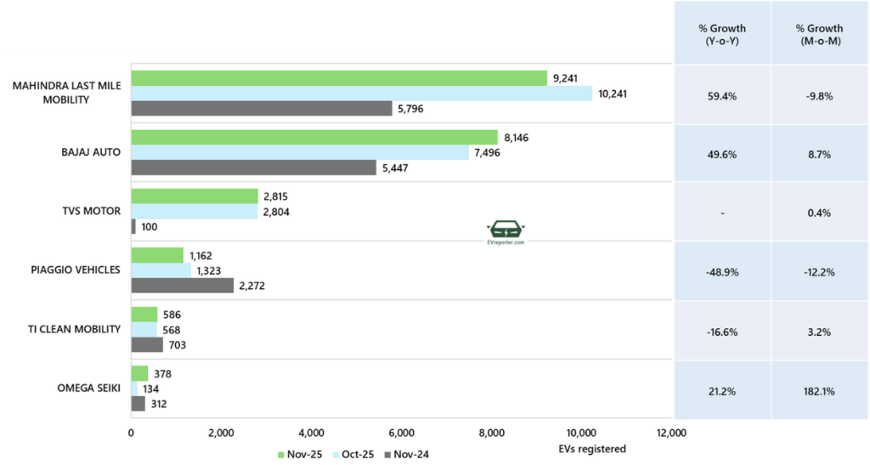Click the EVreporter.com logo watermark
Image resolution: width=870 pixels, height=465 pixels.
tap(506, 232)
